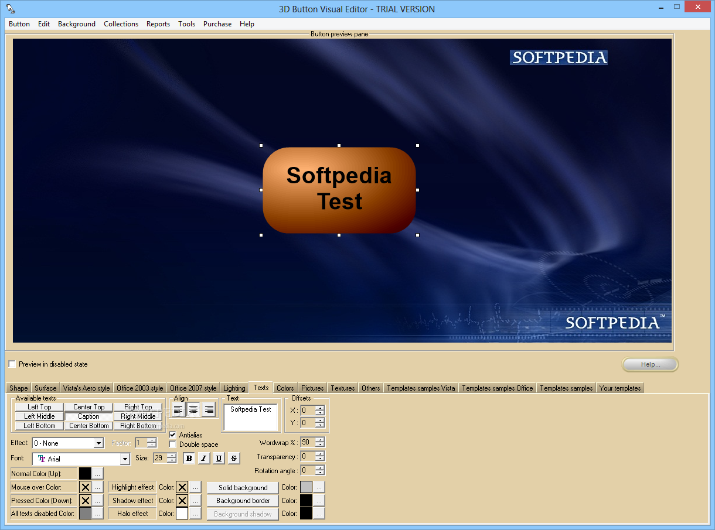This screenshot has height=530, width=715.
Task: Click the black Normal Color swatch
Action: click(x=85, y=473)
